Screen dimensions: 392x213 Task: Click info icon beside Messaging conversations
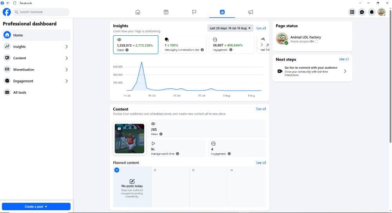[x=202, y=50]
